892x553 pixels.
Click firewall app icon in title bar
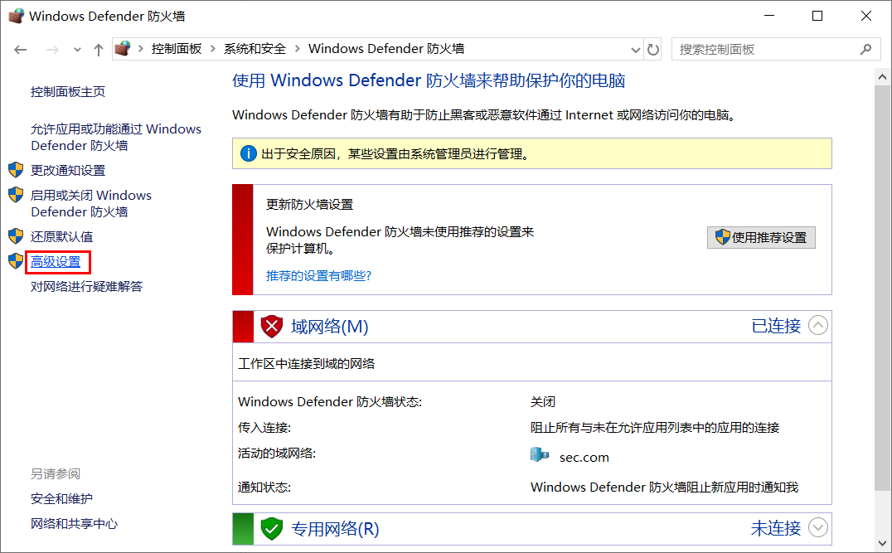(16, 16)
